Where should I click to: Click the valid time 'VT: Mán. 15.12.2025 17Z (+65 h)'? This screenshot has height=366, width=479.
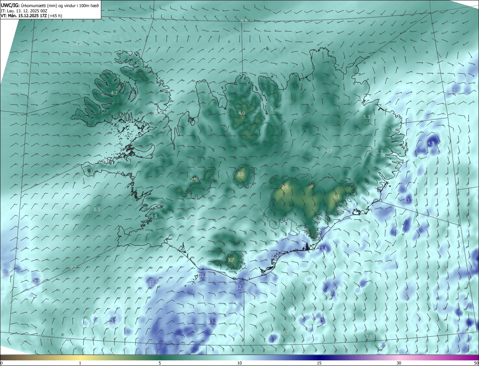click(x=31, y=16)
